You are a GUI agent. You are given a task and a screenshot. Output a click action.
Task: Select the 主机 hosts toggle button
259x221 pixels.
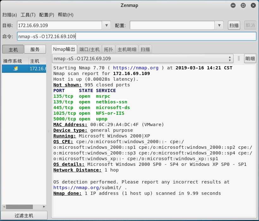click(x=13, y=49)
